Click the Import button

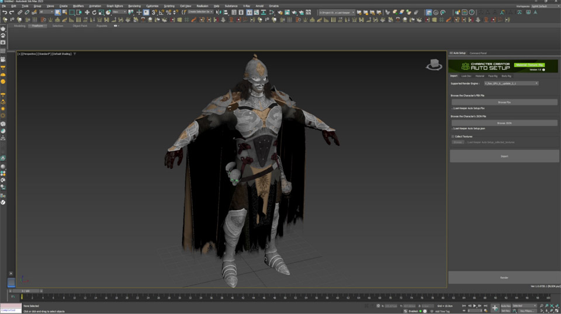click(x=504, y=156)
